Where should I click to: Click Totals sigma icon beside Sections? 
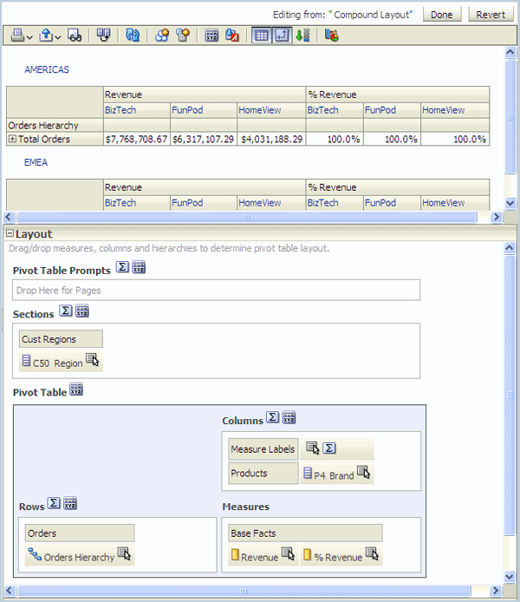(x=66, y=311)
